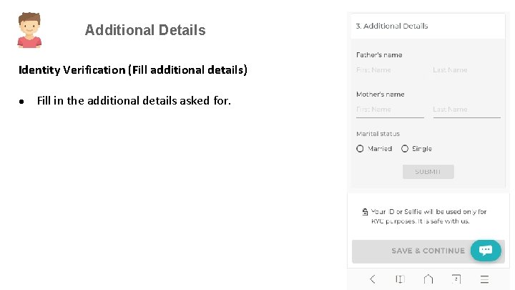Open the browser hamburger menu
This screenshot has height=290, width=515.
484,279
